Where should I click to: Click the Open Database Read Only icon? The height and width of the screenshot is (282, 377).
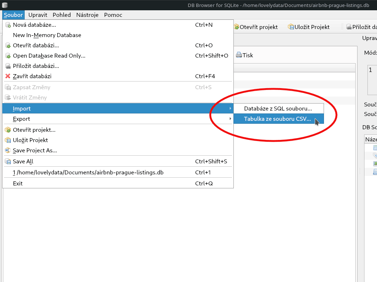coord(8,56)
